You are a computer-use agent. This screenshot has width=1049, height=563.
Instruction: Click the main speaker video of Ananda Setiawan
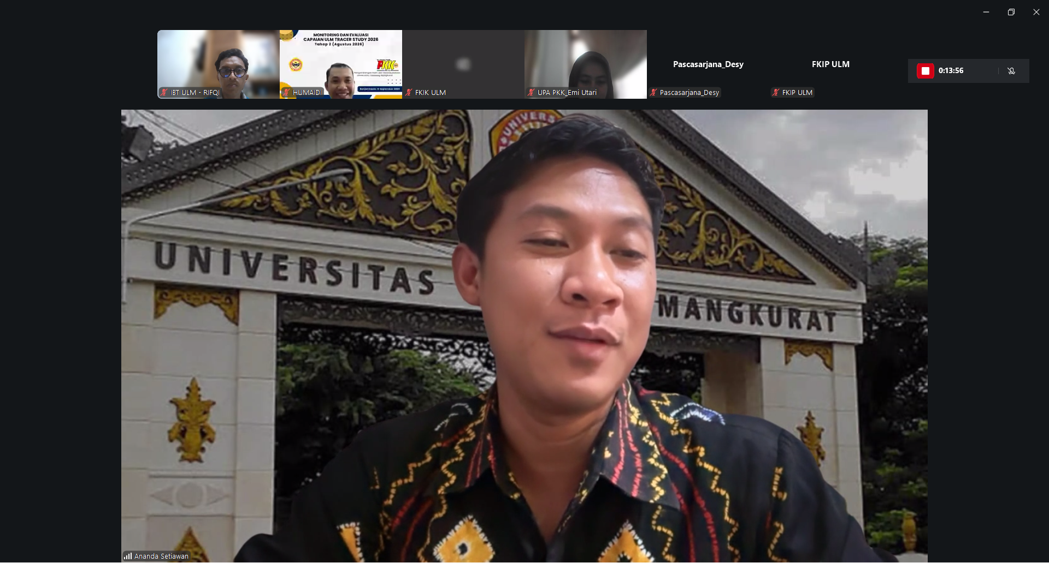[524, 336]
